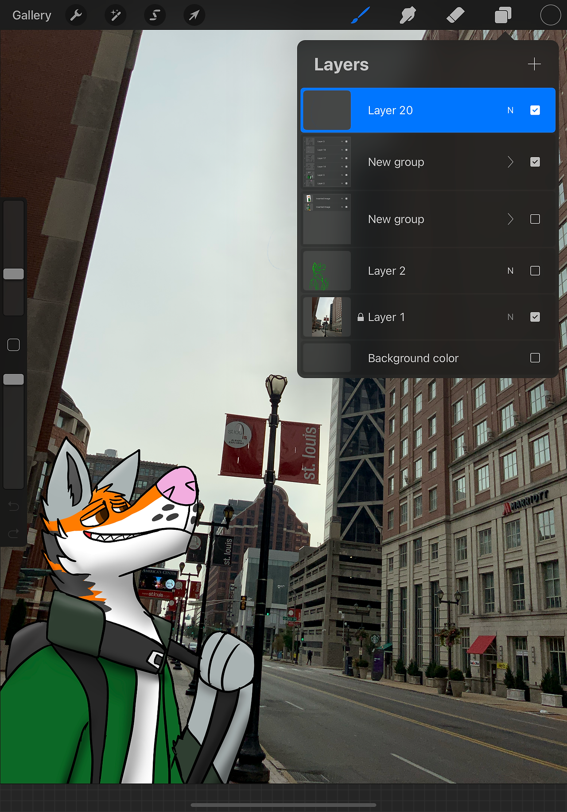This screenshot has width=567, height=812.
Task: Select the Smudge finger tool
Action: (408, 16)
